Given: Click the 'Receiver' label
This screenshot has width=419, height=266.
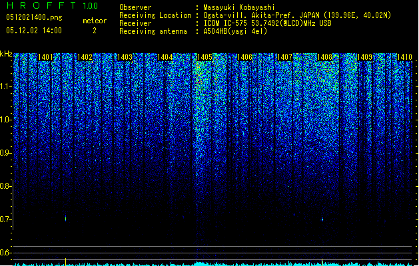Looking at the screenshot, I should click(135, 23).
